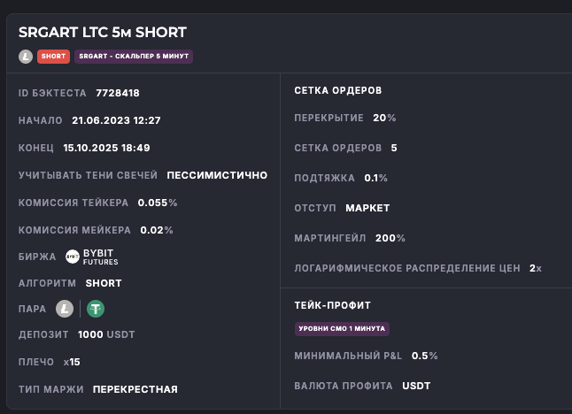The image size is (572, 414).
Task: Click the leverage value x15
Action: 72,362
